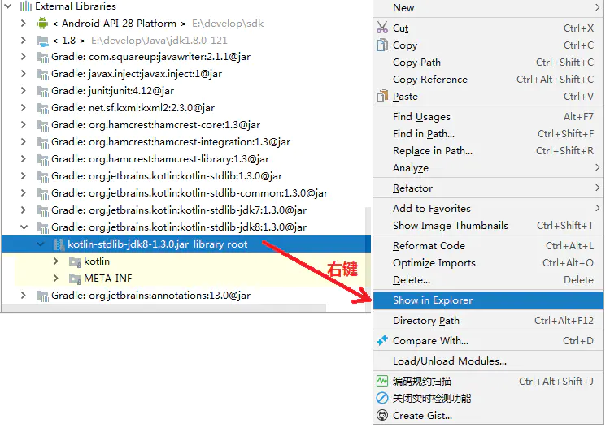This screenshot has height=432, width=610.
Task: Choose Replace in Path...
Action: tap(488, 151)
